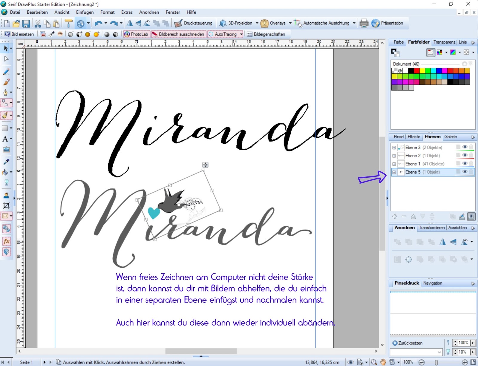478x366 pixels.
Task: Toggle visibility of Ebene 5
Action: pos(465,172)
